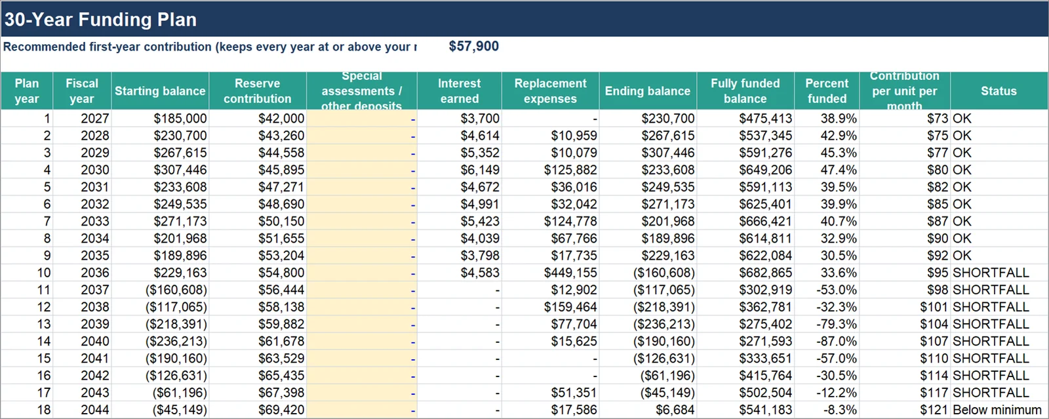
Task: Select replacement expenses cell $449,155
Action: [x=550, y=273]
